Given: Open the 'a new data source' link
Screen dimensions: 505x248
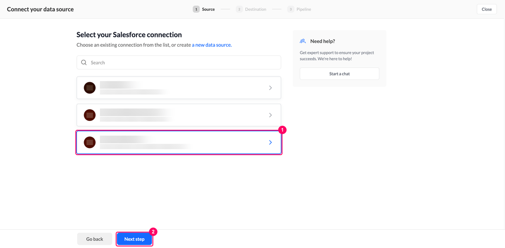Looking at the screenshot, I should [212, 45].
